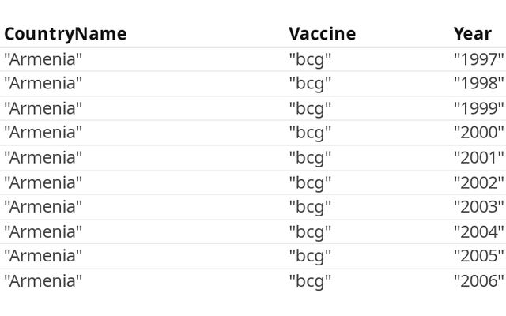Image resolution: width=506 pixels, height=316 pixels.
Task: Click the "2005" year cell
Action: click(x=478, y=255)
